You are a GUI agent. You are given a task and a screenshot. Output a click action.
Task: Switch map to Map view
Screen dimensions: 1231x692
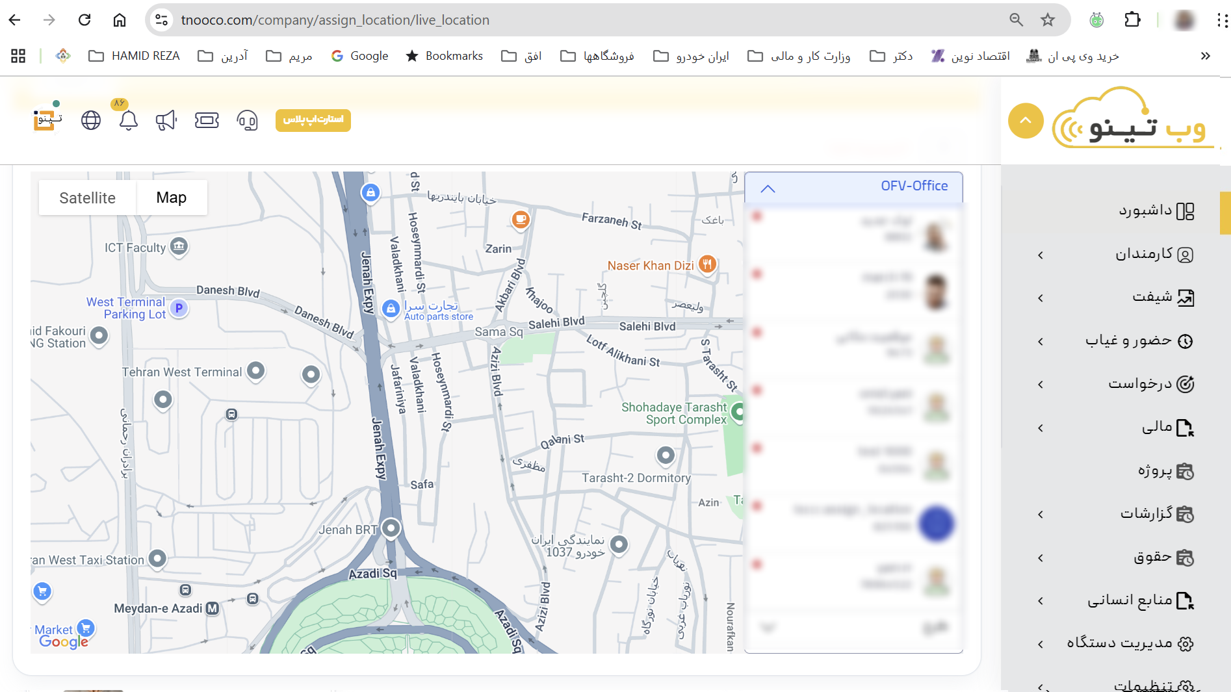[x=172, y=198]
